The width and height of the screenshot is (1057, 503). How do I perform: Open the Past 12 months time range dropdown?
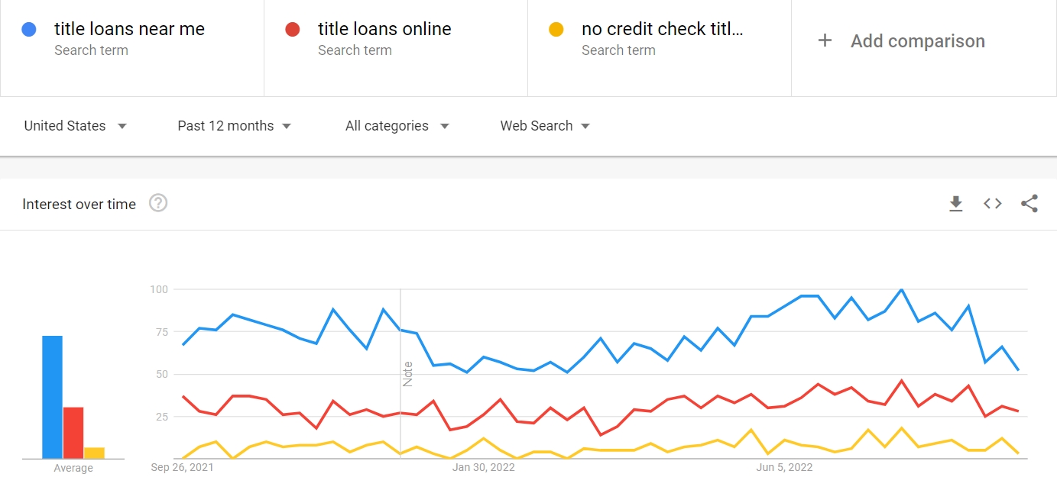tap(235, 126)
